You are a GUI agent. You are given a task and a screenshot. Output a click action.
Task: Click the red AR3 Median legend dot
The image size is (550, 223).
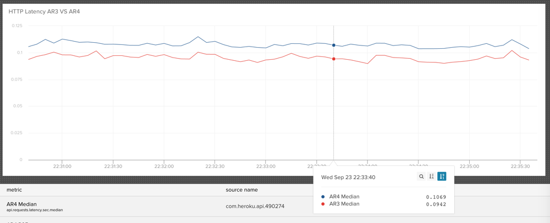click(x=323, y=204)
